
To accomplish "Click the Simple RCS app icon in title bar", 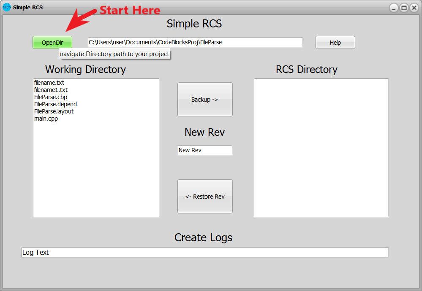I will click(7, 7).
